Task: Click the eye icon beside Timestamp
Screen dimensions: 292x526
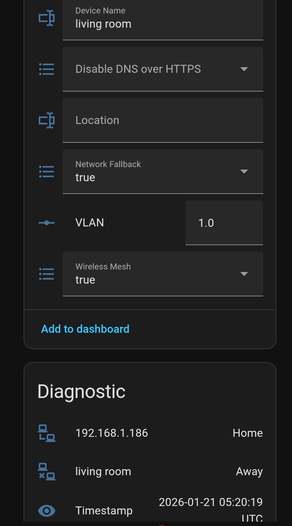Action: (47, 511)
